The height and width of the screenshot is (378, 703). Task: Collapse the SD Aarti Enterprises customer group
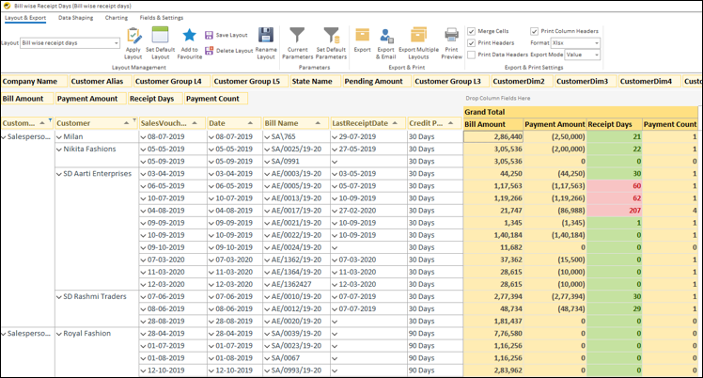[x=58, y=174]
